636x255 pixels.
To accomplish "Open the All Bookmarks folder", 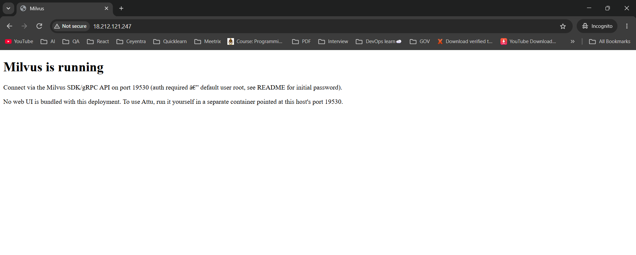I will 609,41.
